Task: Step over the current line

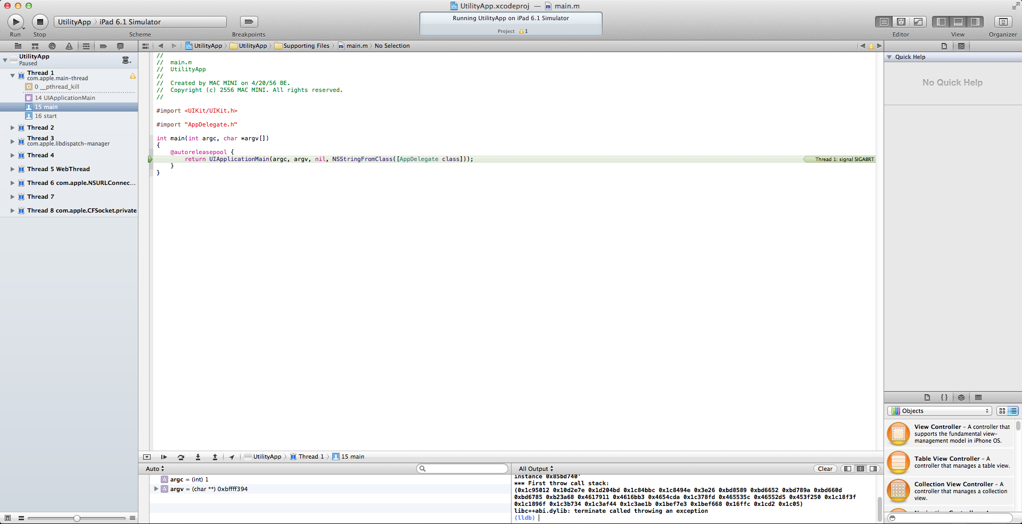Action: pyautogui.click(x=181, y=457)
